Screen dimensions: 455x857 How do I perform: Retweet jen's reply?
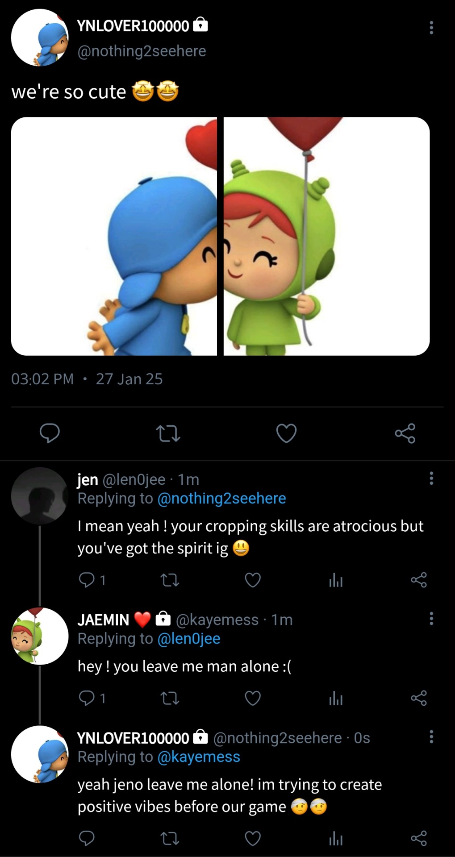170,580
